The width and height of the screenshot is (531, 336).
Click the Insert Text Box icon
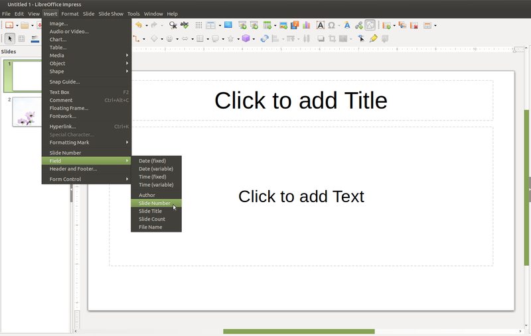tap(321, 25)
